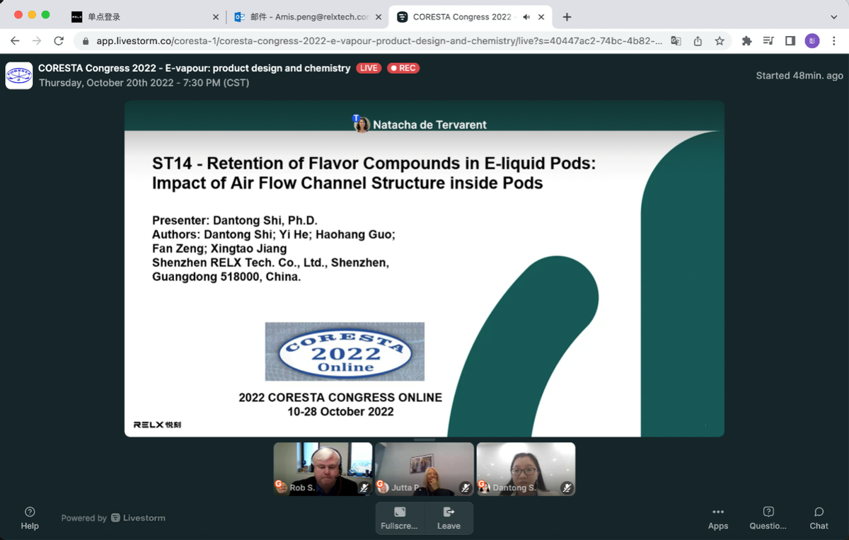This screenshot has width=849, height=540.
Task: Click the site lock icon in address bar
Action: click(x=86, y=41)
